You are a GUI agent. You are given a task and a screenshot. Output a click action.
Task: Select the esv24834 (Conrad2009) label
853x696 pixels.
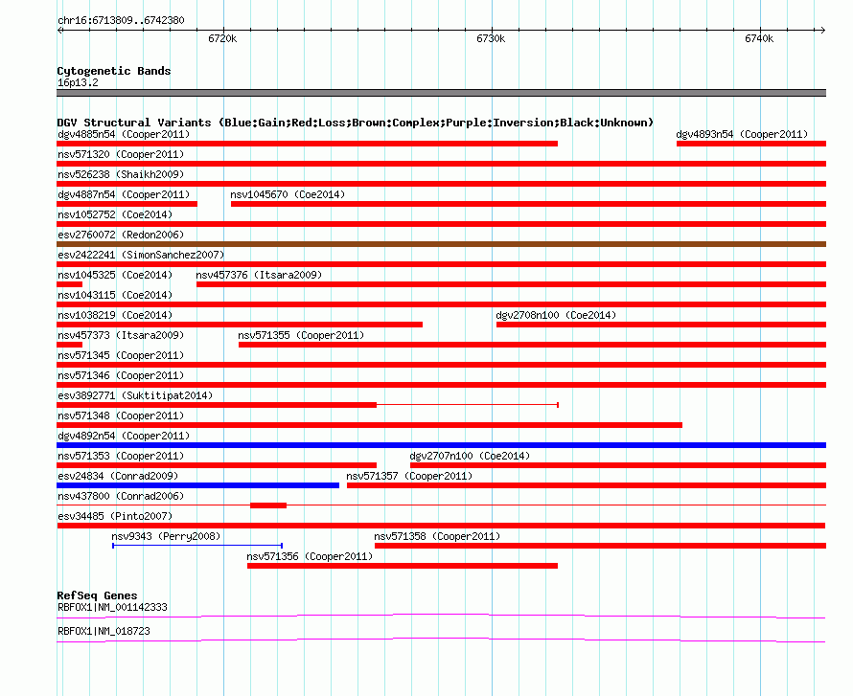(118, 476)
